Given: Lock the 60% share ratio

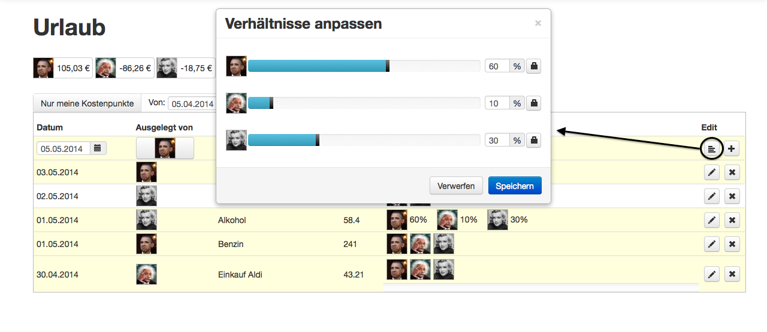Looking at the screenshot, I should pyautogui.click(x=534, y=66).
